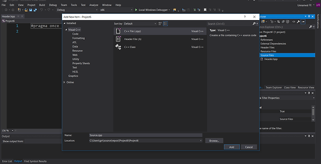Click the Browse... button

pos(214,141)
